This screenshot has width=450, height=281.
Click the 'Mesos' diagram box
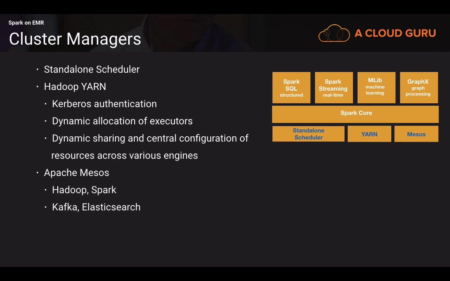click(416, 134)
